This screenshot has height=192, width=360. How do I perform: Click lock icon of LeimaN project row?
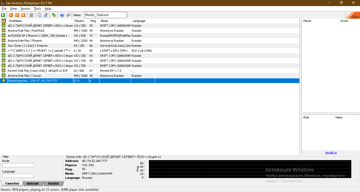click(x=4, y=51)
